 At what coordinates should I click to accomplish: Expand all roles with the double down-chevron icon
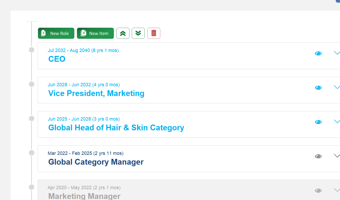(x=138, y=33)
